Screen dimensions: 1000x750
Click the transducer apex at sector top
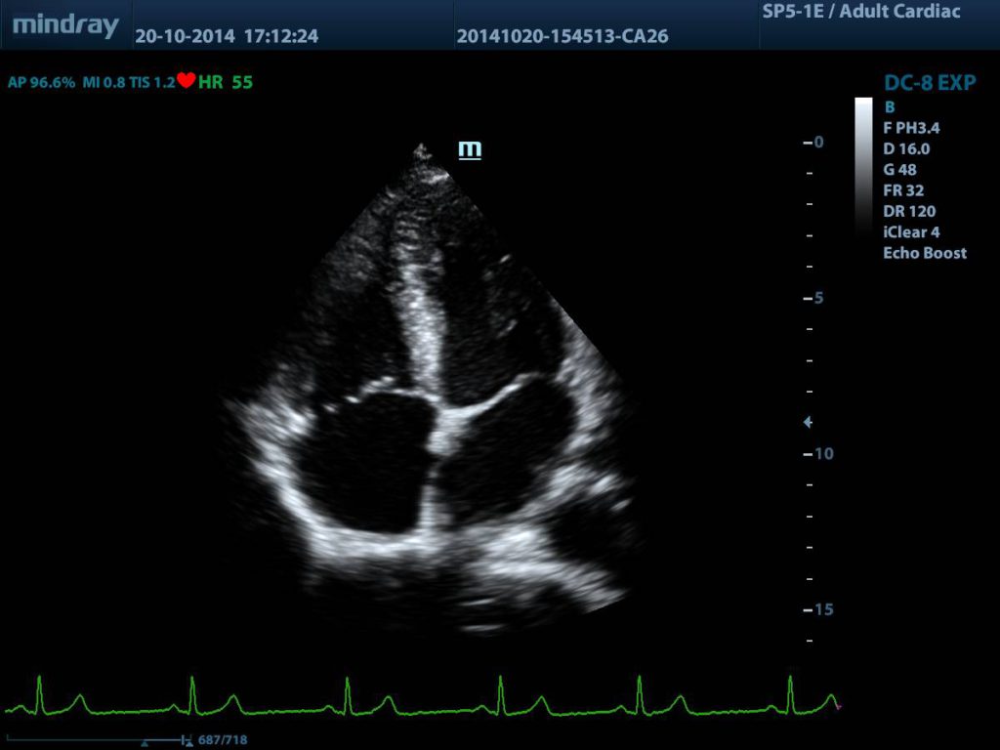(422, 151)
